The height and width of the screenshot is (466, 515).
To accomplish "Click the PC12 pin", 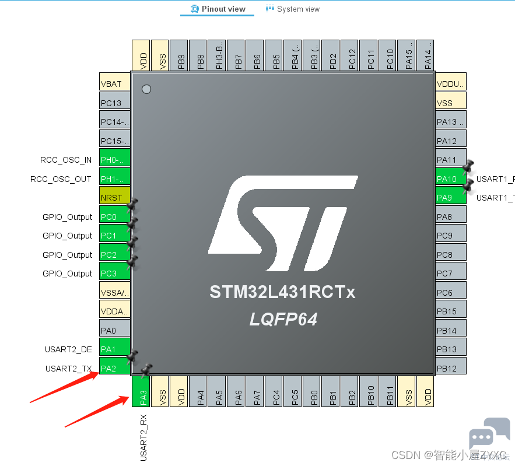I will (349, 55).
